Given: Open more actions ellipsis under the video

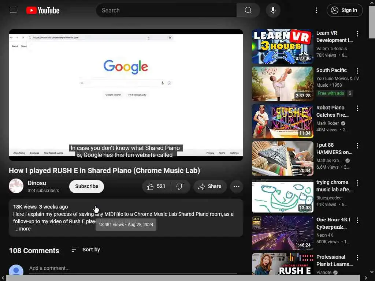Looking at the screenshot, I should tap(237, 187).
